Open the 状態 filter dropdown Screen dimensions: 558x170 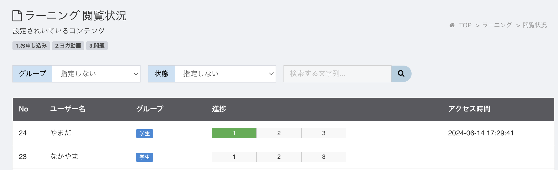coord(225,74)
